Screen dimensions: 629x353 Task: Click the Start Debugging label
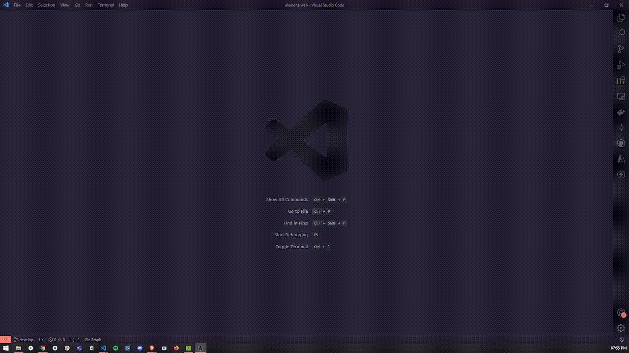click(291, 235)
